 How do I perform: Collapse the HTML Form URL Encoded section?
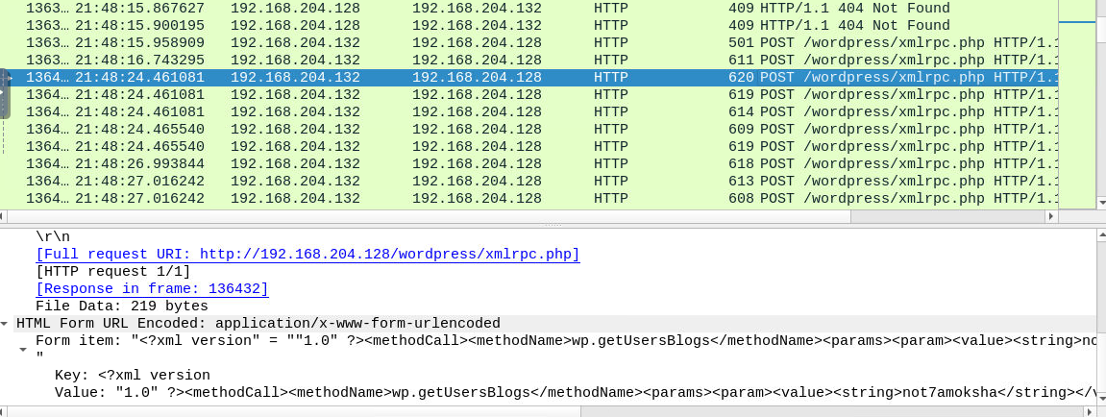coord(5,324)
